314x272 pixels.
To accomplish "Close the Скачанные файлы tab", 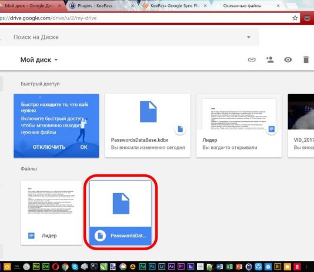I will click(x=278, y=6).
